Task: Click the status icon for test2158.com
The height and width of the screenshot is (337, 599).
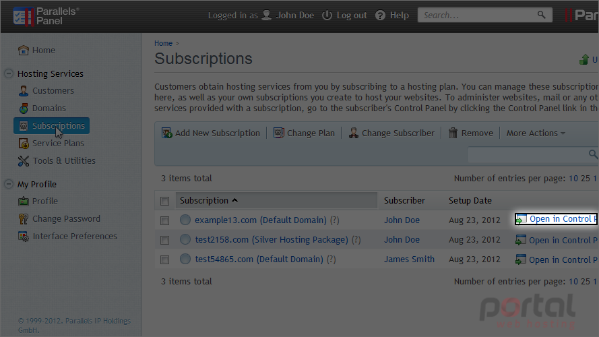Action: click(185, 239)
